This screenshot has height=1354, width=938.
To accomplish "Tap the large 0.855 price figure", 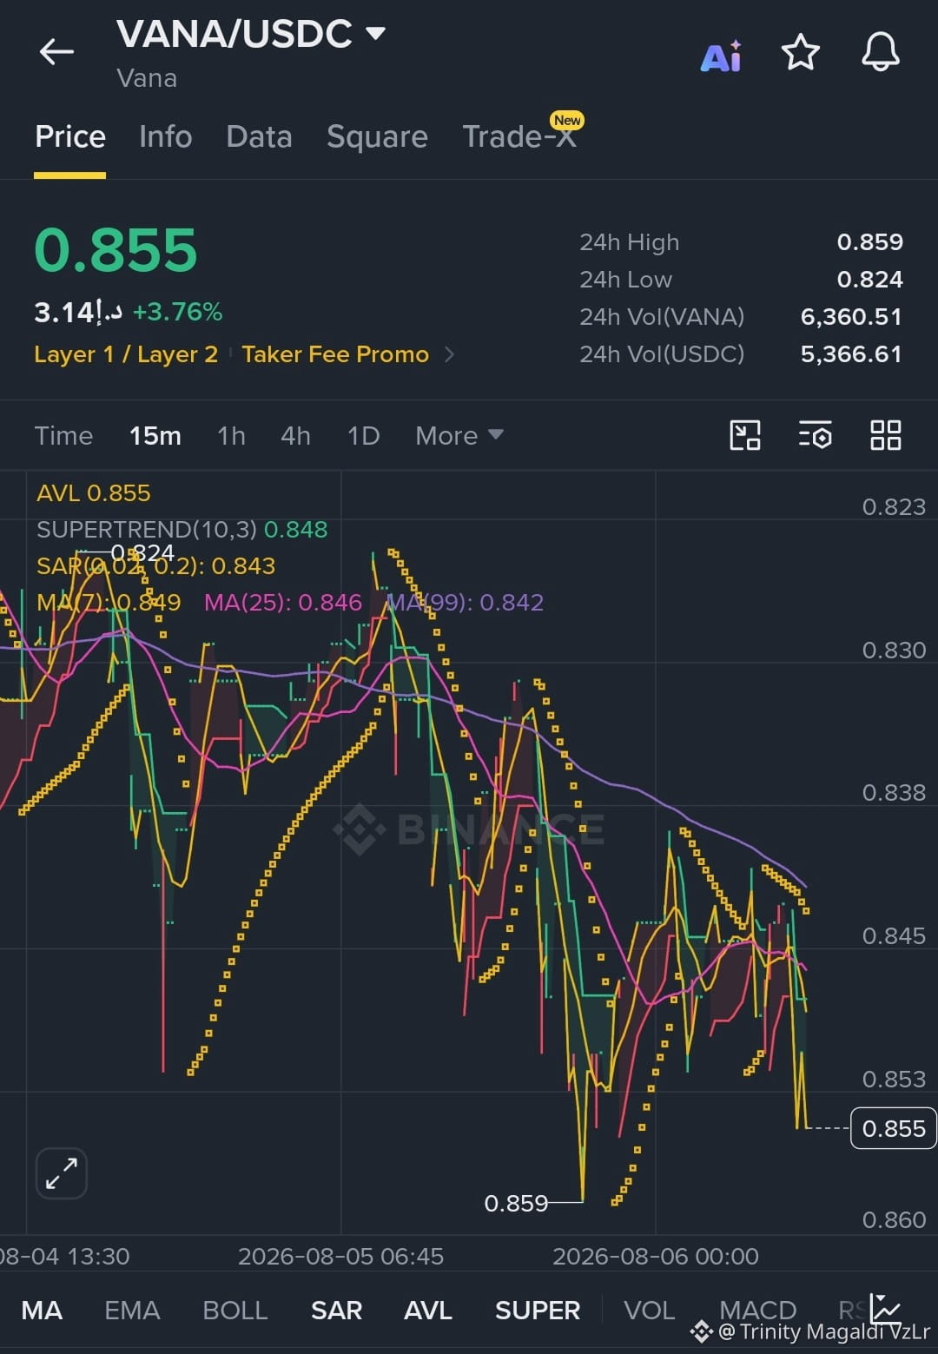I will tap(116, 250).
